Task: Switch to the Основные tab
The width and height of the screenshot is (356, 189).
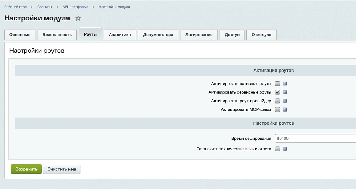Action: point(20,35)
